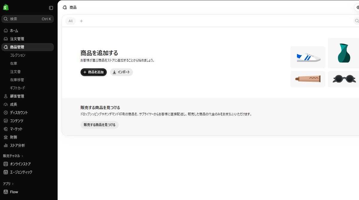The height and width of the screenshot is (200, 359).
Task: Click the sunglasses product illustration
Action: [344, 79]
